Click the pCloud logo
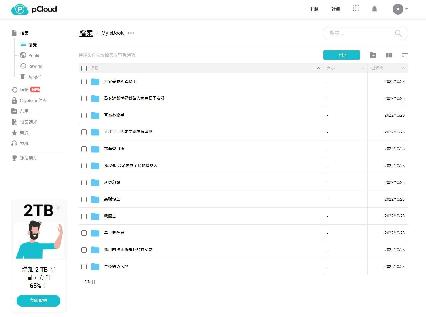The width and height of the screenshot is (426, 317). click(x=34, y=9)
